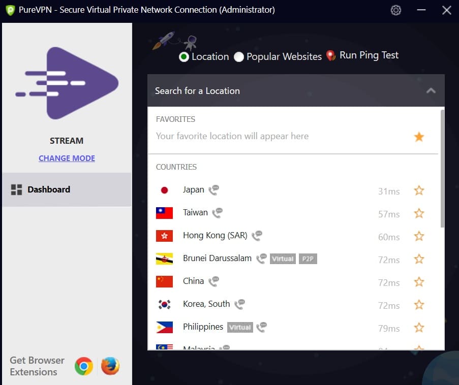Image resolution: width=459 pixels, height=385 pixels.
Task: Select the Location radio button
Action: pos(184,57)
